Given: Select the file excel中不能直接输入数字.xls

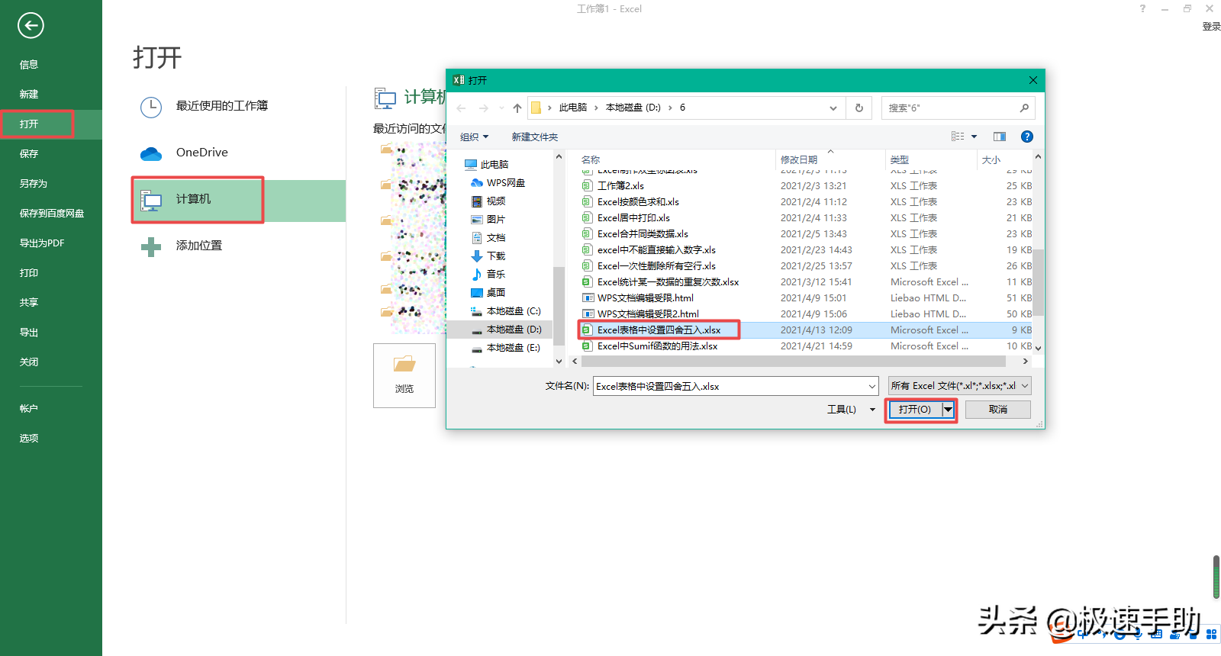Looking at the screenshot, I should click(x=656, y=250).
